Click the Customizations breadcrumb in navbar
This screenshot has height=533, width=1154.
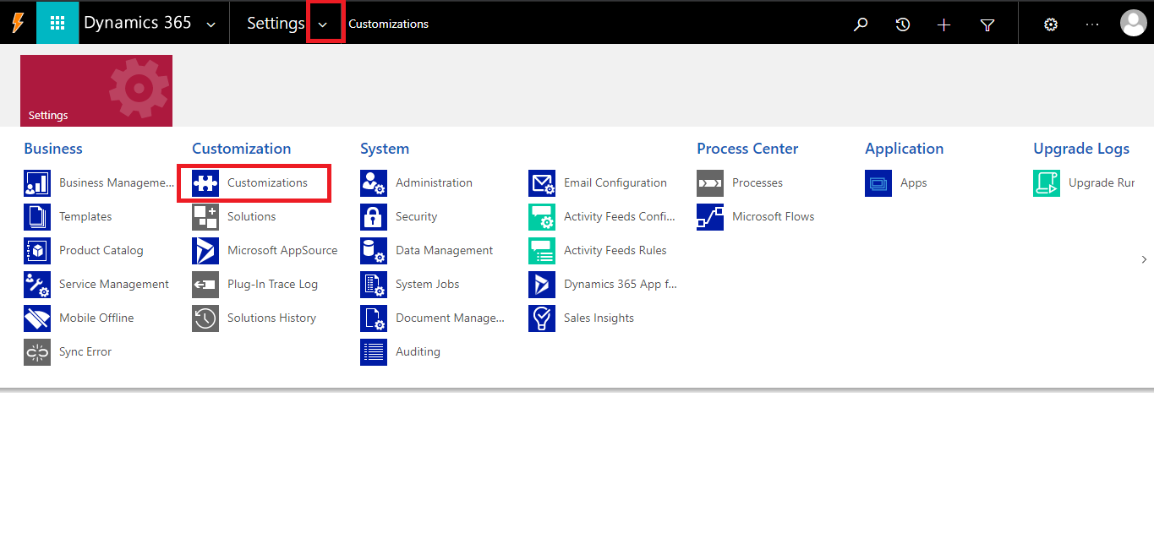pos(389,24)
